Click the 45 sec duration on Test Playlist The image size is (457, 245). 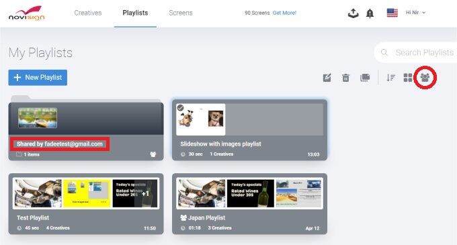32,228
